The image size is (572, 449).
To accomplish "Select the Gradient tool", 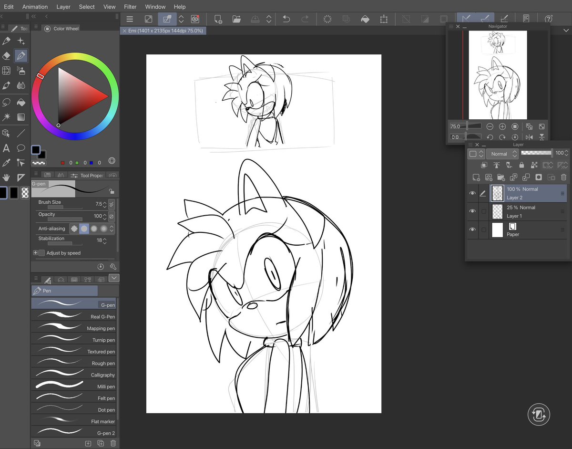I will 21,117.
